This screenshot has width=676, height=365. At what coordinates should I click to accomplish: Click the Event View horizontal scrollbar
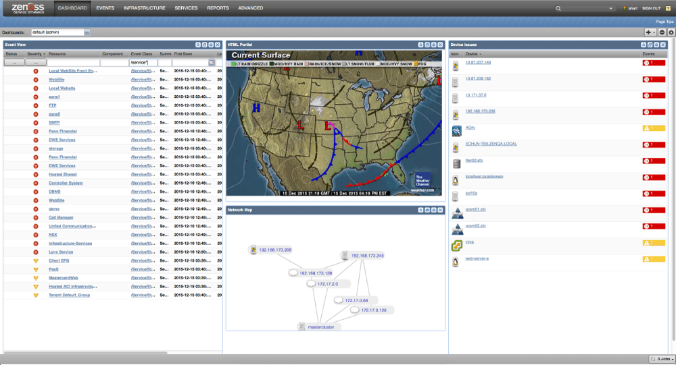click(x=85, y=352)
